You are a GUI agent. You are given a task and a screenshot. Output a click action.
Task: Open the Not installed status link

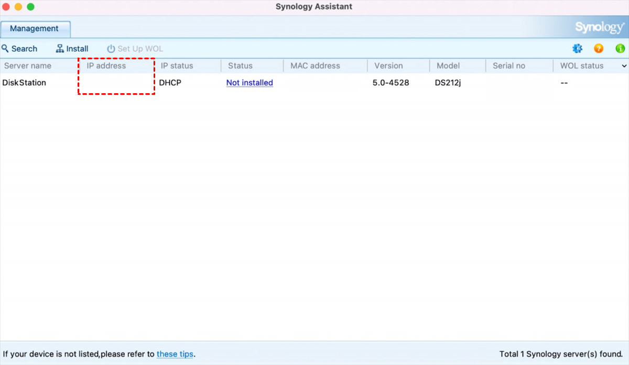250,83
